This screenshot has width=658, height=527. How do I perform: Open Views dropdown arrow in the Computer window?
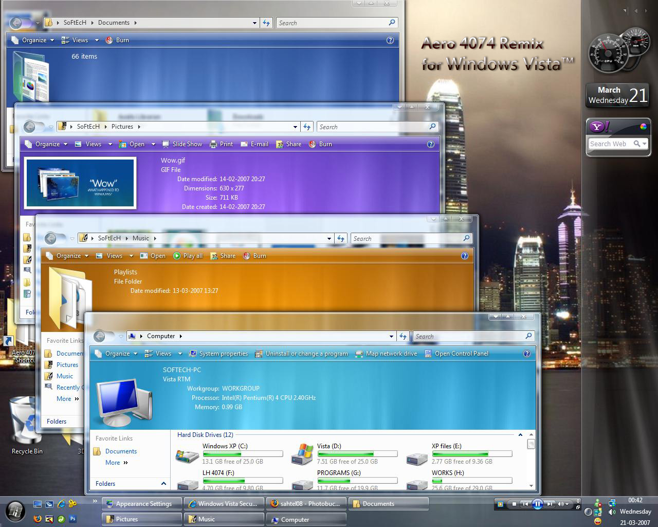(179, 354)
